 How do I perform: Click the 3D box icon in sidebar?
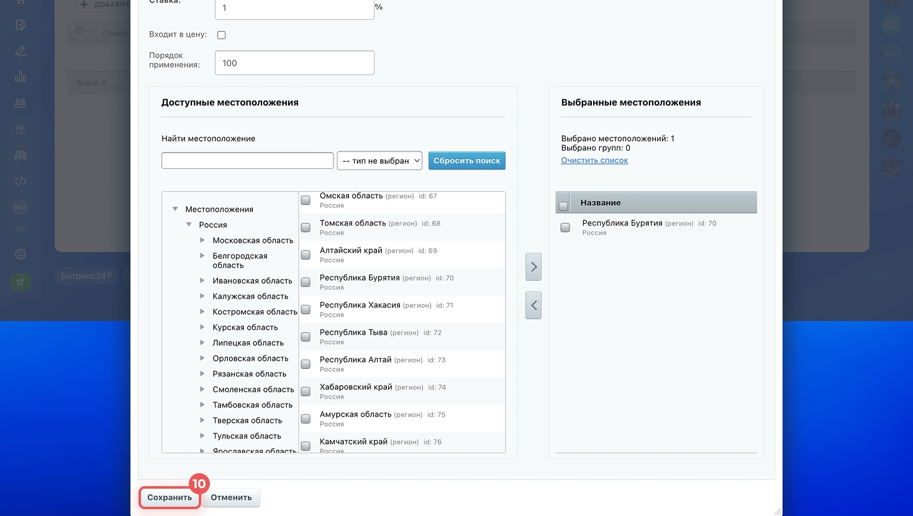tap(20, 129)
